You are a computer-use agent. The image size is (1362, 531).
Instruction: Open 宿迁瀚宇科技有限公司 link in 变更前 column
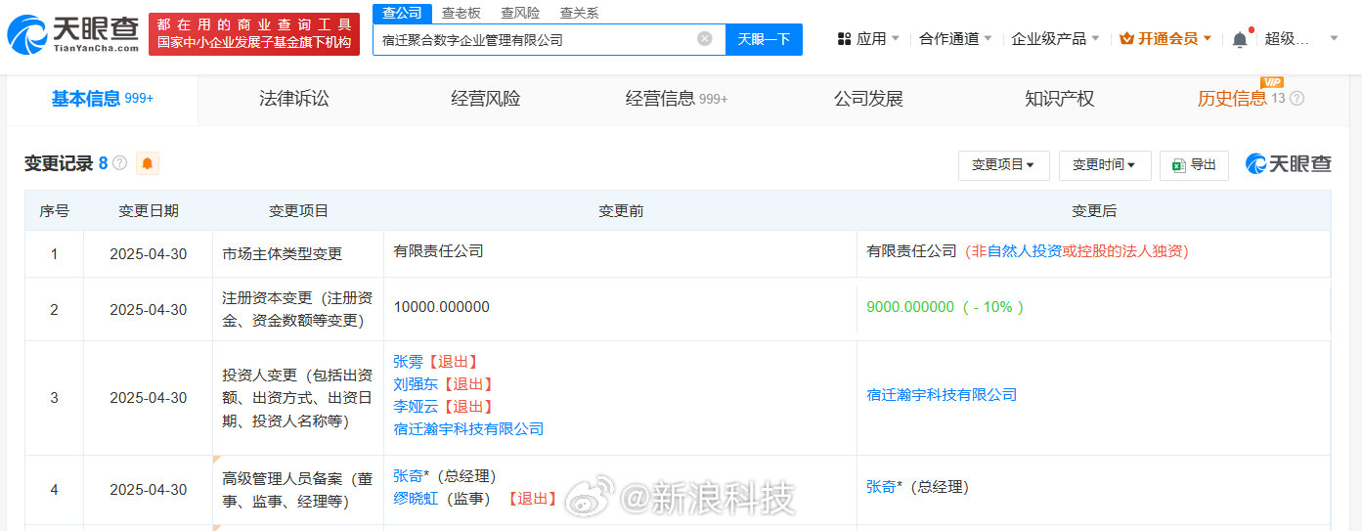pyautogui.click(x=468, y=429)
